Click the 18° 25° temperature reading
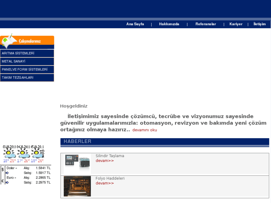The width and height of the screenshot is (271, 203). pyautogui.click(x=10, y=161)
